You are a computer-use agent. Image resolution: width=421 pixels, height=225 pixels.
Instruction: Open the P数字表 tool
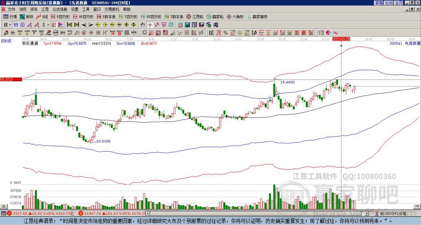[106, 16]
